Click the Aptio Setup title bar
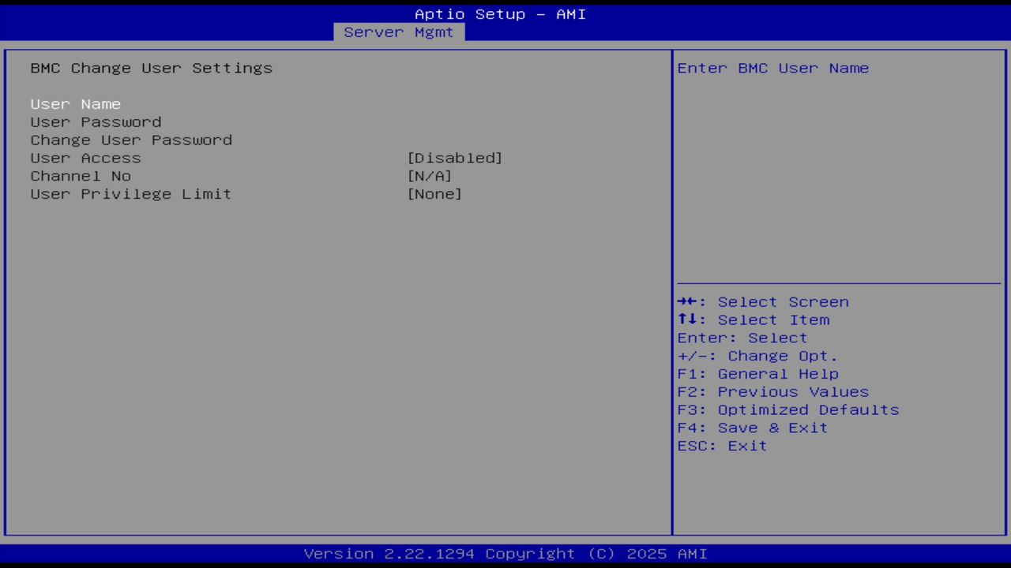Screen dimensions: 1011x568 (x=500, y=13)
